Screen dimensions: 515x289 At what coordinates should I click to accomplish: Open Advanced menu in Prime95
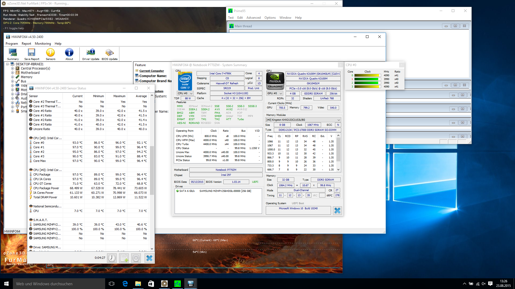tap(253, 18)
